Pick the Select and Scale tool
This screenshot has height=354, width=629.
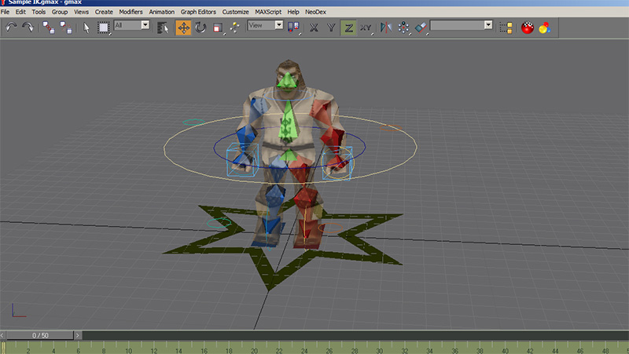click(x=218, y=27)
